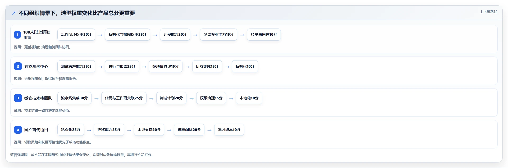Pick the 学习成本10分 chip

tap(229, 130)
